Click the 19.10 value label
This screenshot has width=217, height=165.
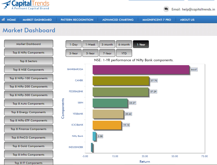[x=126, y=125]
